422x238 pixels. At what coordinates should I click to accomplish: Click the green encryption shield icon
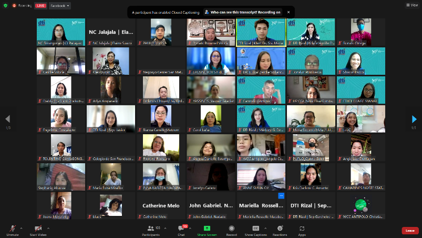point(6,5)
